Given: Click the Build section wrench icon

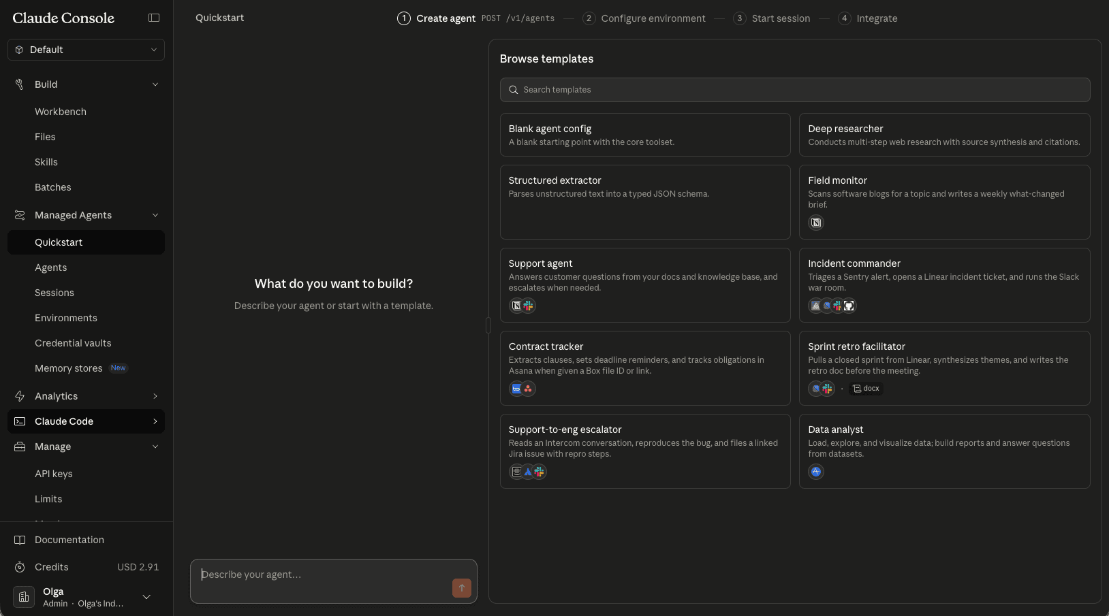Looking at the screenshot, I should click(x=19, y=84).
